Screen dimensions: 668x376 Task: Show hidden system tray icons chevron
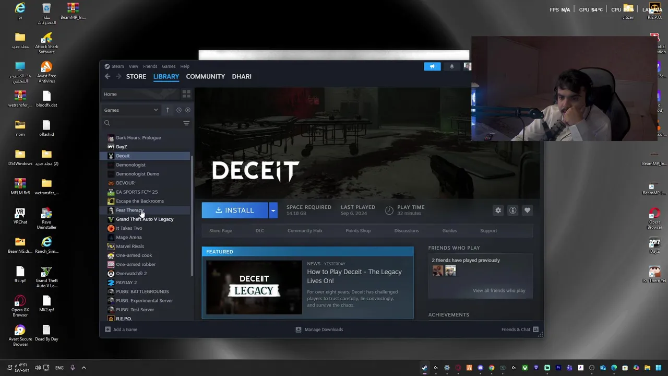pos(83,368)
